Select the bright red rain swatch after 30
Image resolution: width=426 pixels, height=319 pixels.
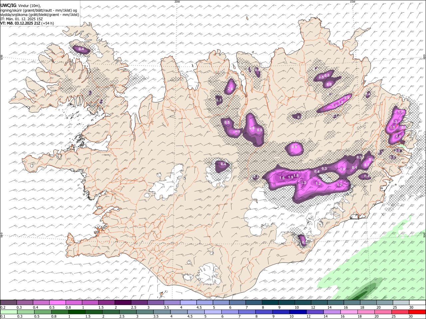point(417,312)
